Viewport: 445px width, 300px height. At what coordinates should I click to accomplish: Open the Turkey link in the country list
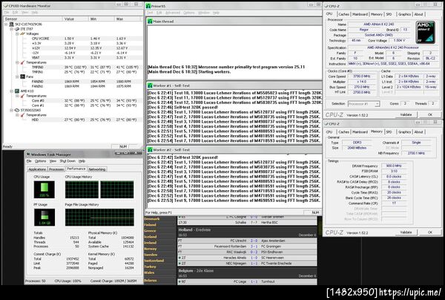click(x=150, y=267)
